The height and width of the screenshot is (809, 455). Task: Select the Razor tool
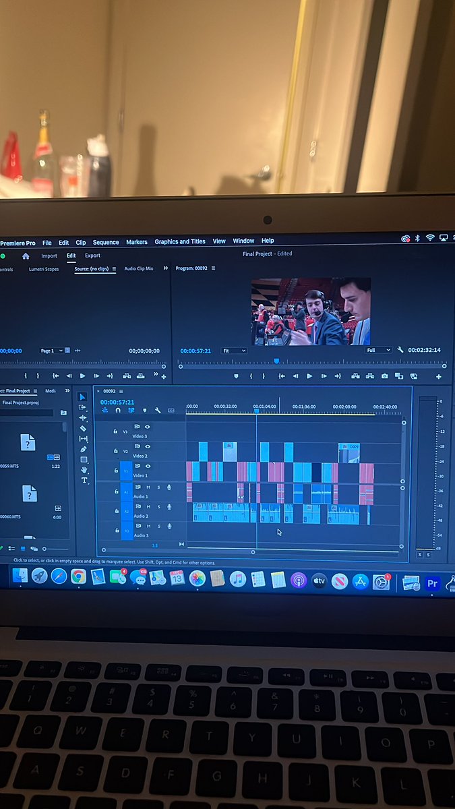pyautogui.click(x=84, y=428)
